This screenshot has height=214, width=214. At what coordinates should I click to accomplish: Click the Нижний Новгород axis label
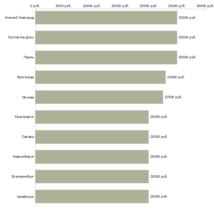click(19, 18)
